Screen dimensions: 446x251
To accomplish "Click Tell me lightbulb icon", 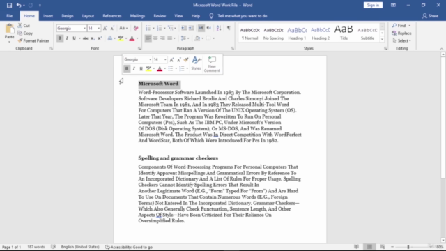I will pos(211,16).
